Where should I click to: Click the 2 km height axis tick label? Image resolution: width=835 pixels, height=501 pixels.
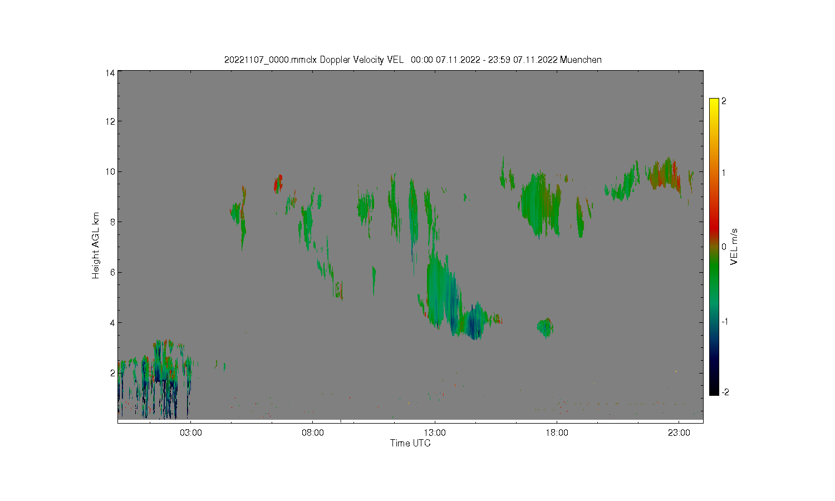[112, 373]
